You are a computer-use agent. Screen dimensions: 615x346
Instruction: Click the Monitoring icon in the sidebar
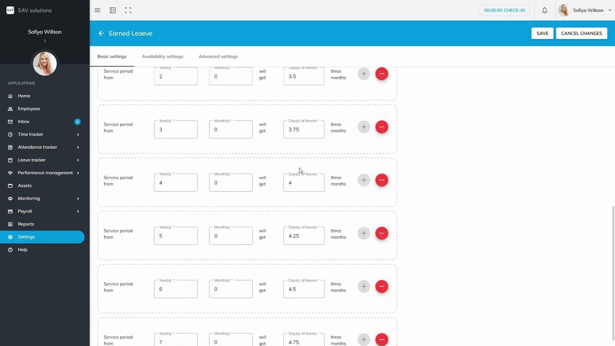[x=10, y=198]
